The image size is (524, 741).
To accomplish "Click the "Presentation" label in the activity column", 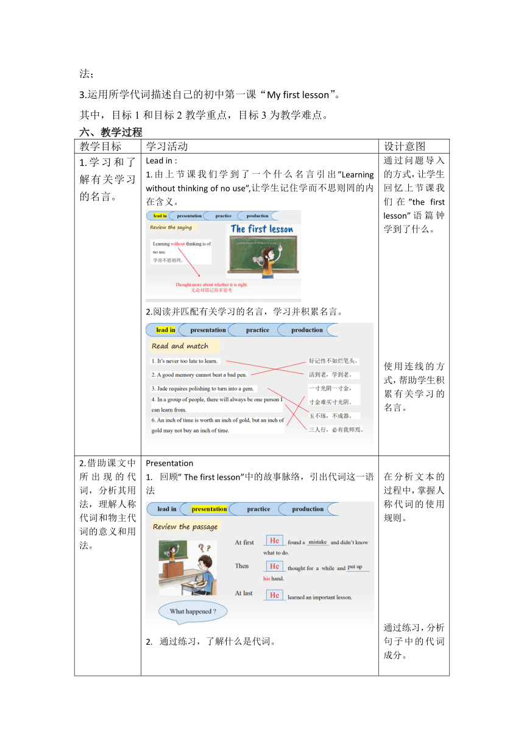I will [x=169, y=463].
